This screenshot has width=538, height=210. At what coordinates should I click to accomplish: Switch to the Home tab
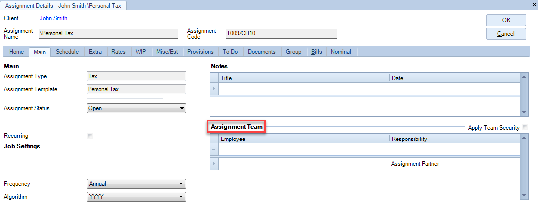click(16, 52)
